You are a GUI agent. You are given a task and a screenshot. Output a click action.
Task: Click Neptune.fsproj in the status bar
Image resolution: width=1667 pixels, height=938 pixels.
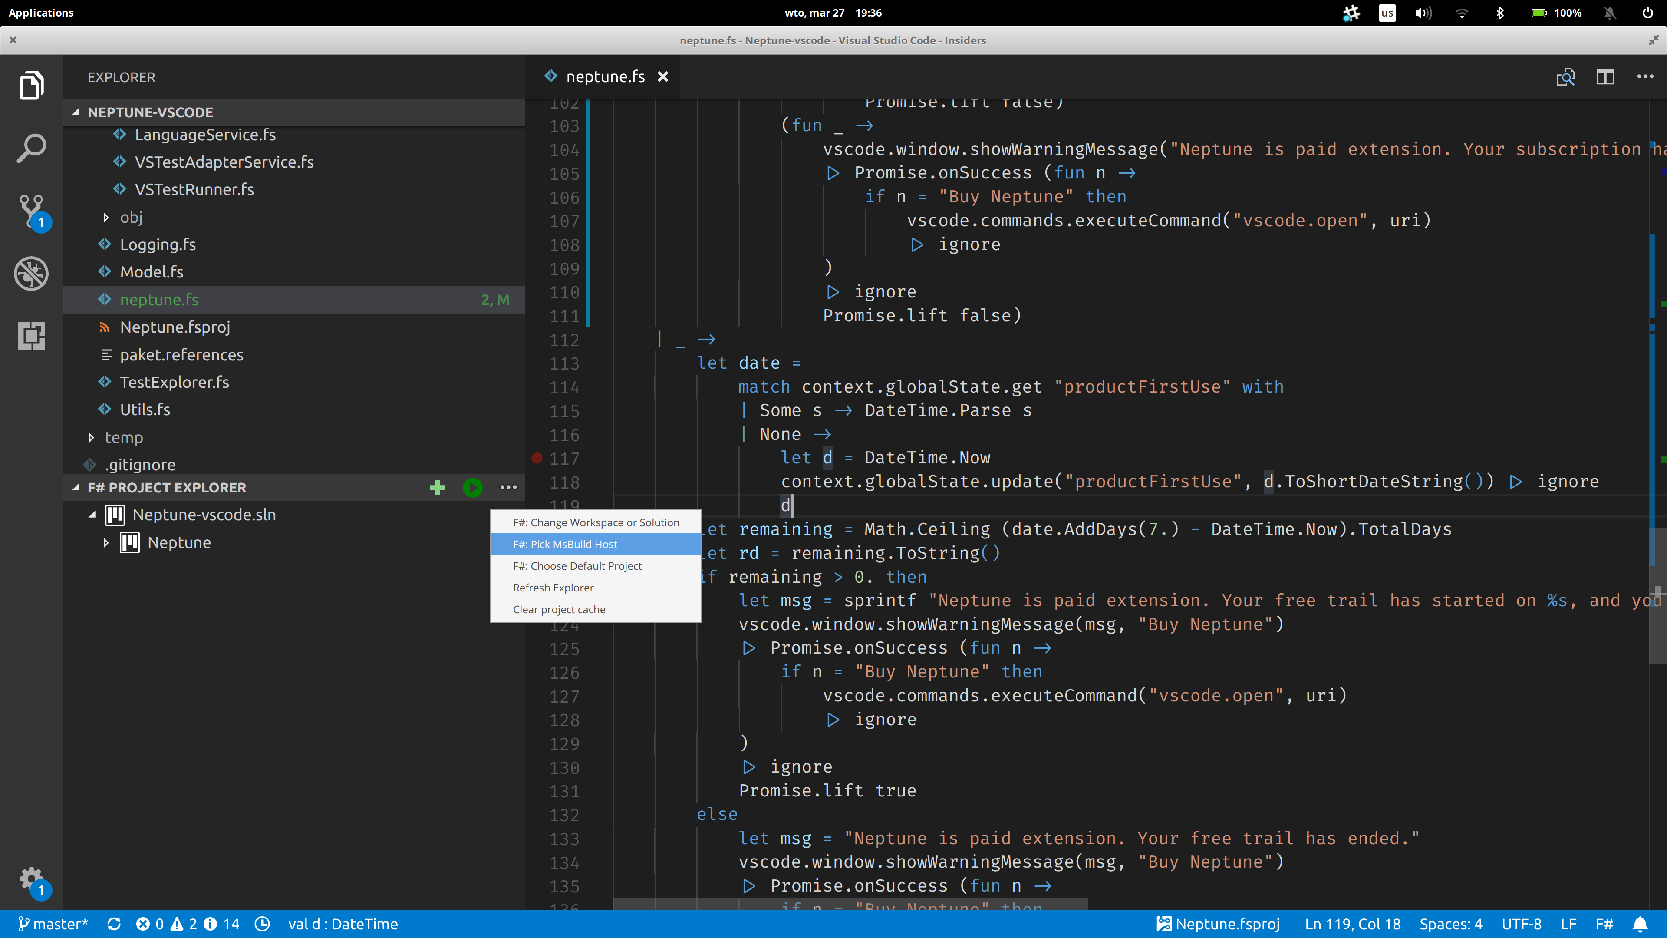pyautogui.click(x=1219, y=924)
